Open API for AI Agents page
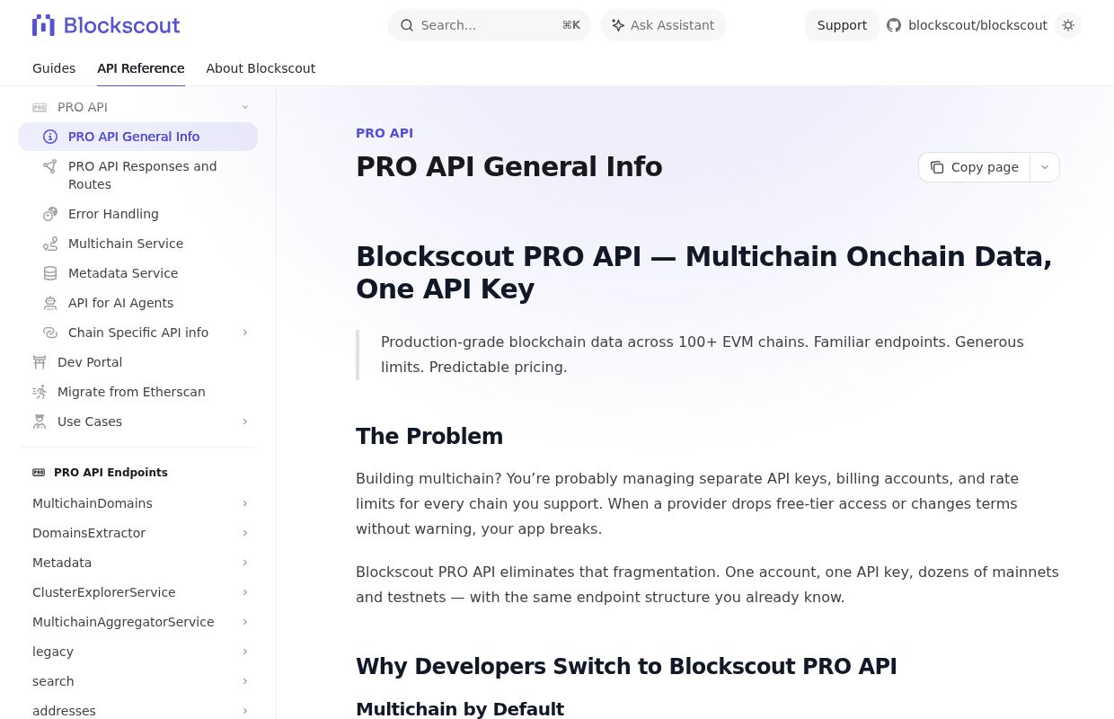Image resolution: width=1114 pixels, height=719 pixels. click(137, 303)
